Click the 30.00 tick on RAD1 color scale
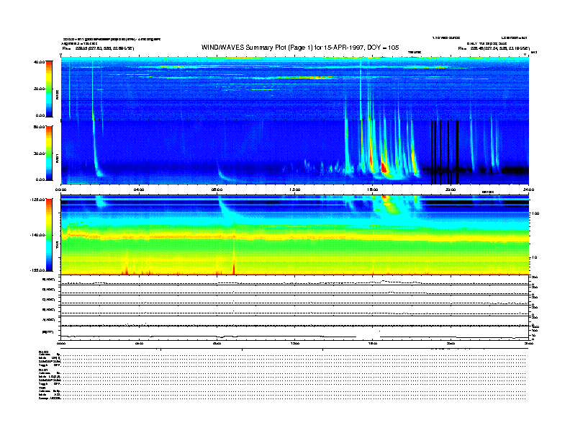The width and height of the screenshot is (570, 441). point(39,153)
